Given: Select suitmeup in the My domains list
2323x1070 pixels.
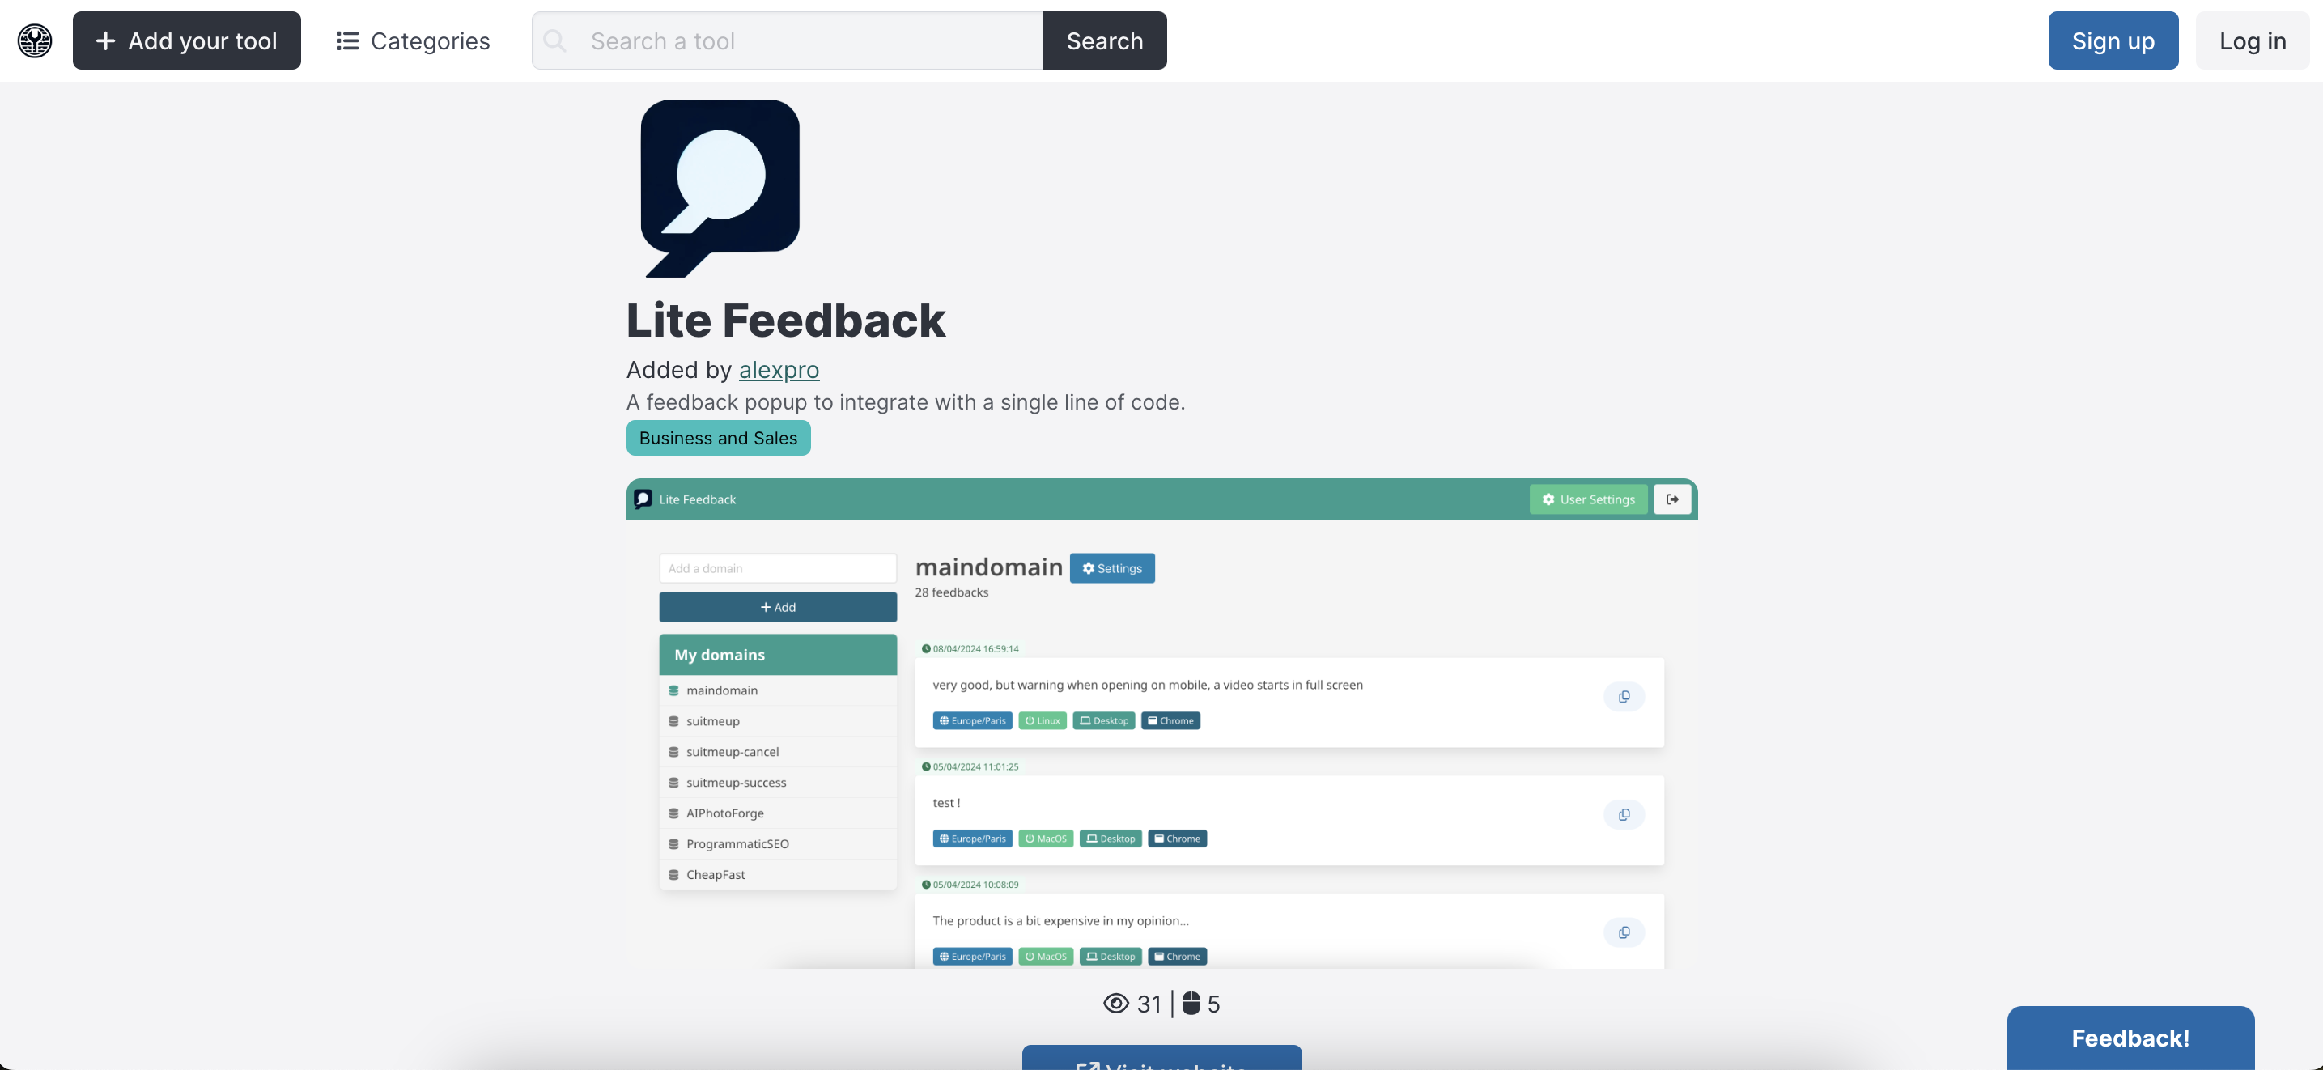Looking at the screenshot, I should point(777,721).
